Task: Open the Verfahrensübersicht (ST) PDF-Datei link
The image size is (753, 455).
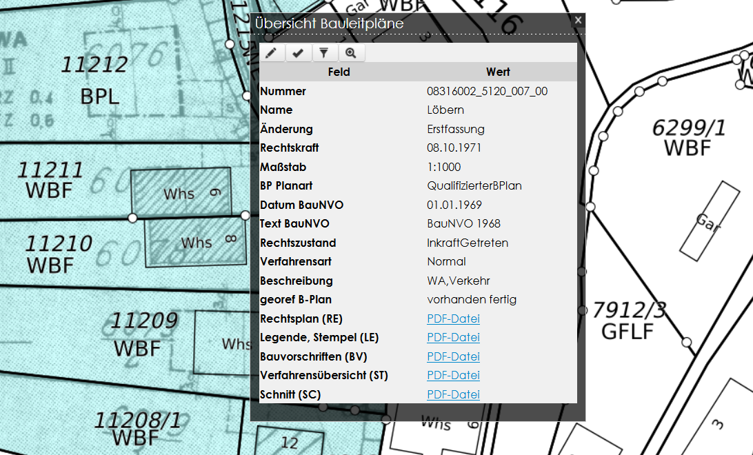Action: [453, 375]
